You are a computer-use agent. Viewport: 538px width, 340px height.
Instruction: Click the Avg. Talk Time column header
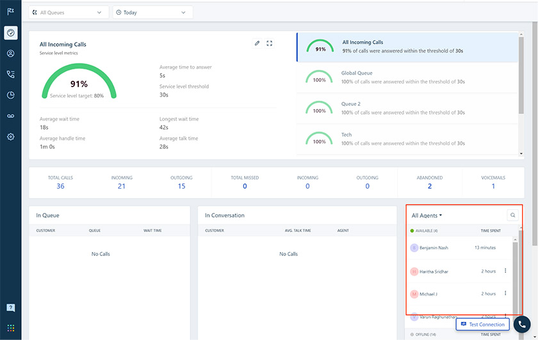[x=297, y=230]
